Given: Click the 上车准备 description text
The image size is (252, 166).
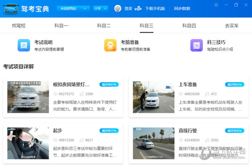Looking at the screenshot, I should point(210,106).
